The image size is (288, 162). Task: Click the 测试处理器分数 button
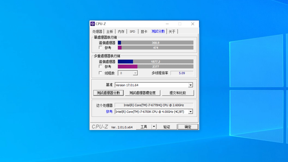coord(108,93)
